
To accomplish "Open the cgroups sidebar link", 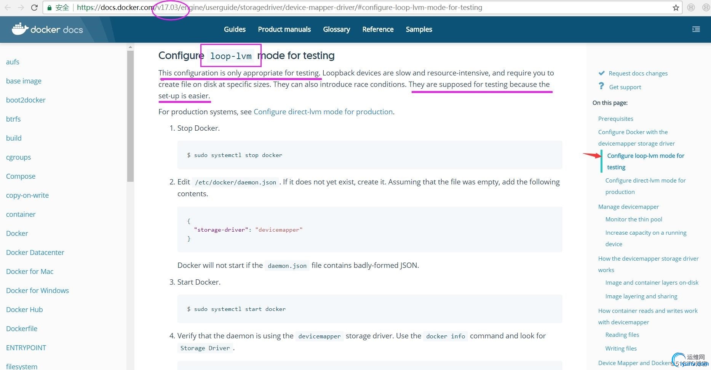I will pyautogui.click(x=18, y=157).
